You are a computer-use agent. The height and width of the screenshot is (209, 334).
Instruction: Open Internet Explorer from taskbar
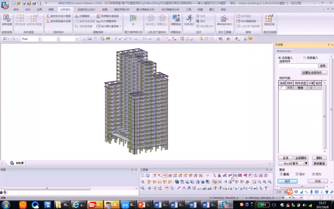[78, 205]
